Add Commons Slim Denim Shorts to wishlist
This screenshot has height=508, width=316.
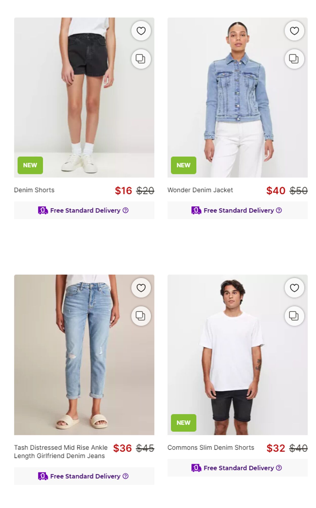(x=294, y=288)
